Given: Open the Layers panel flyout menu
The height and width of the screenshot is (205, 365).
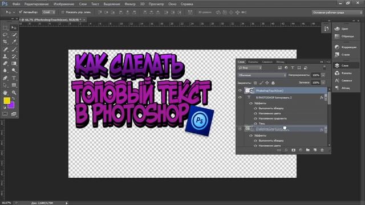Looking at the screenshot, I should [328, 62].
